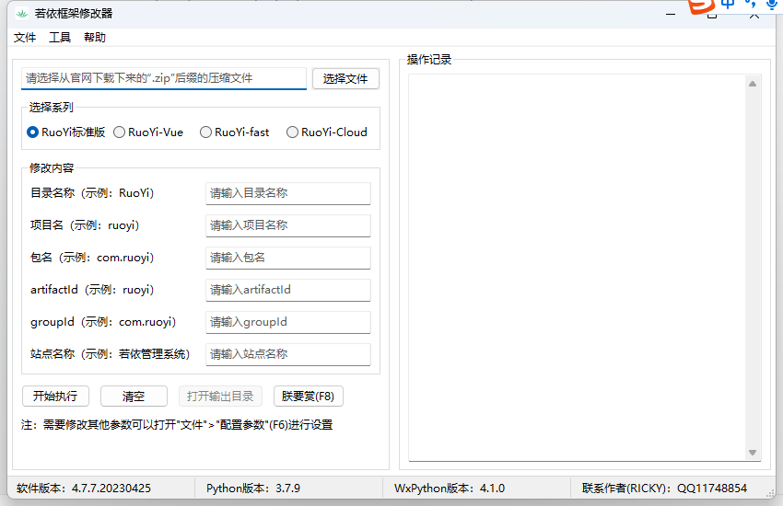Viewport: 783px width, 506px height.
Task: Click the 项目名 (示例: ruoyi) label
Action: (85, 225)
